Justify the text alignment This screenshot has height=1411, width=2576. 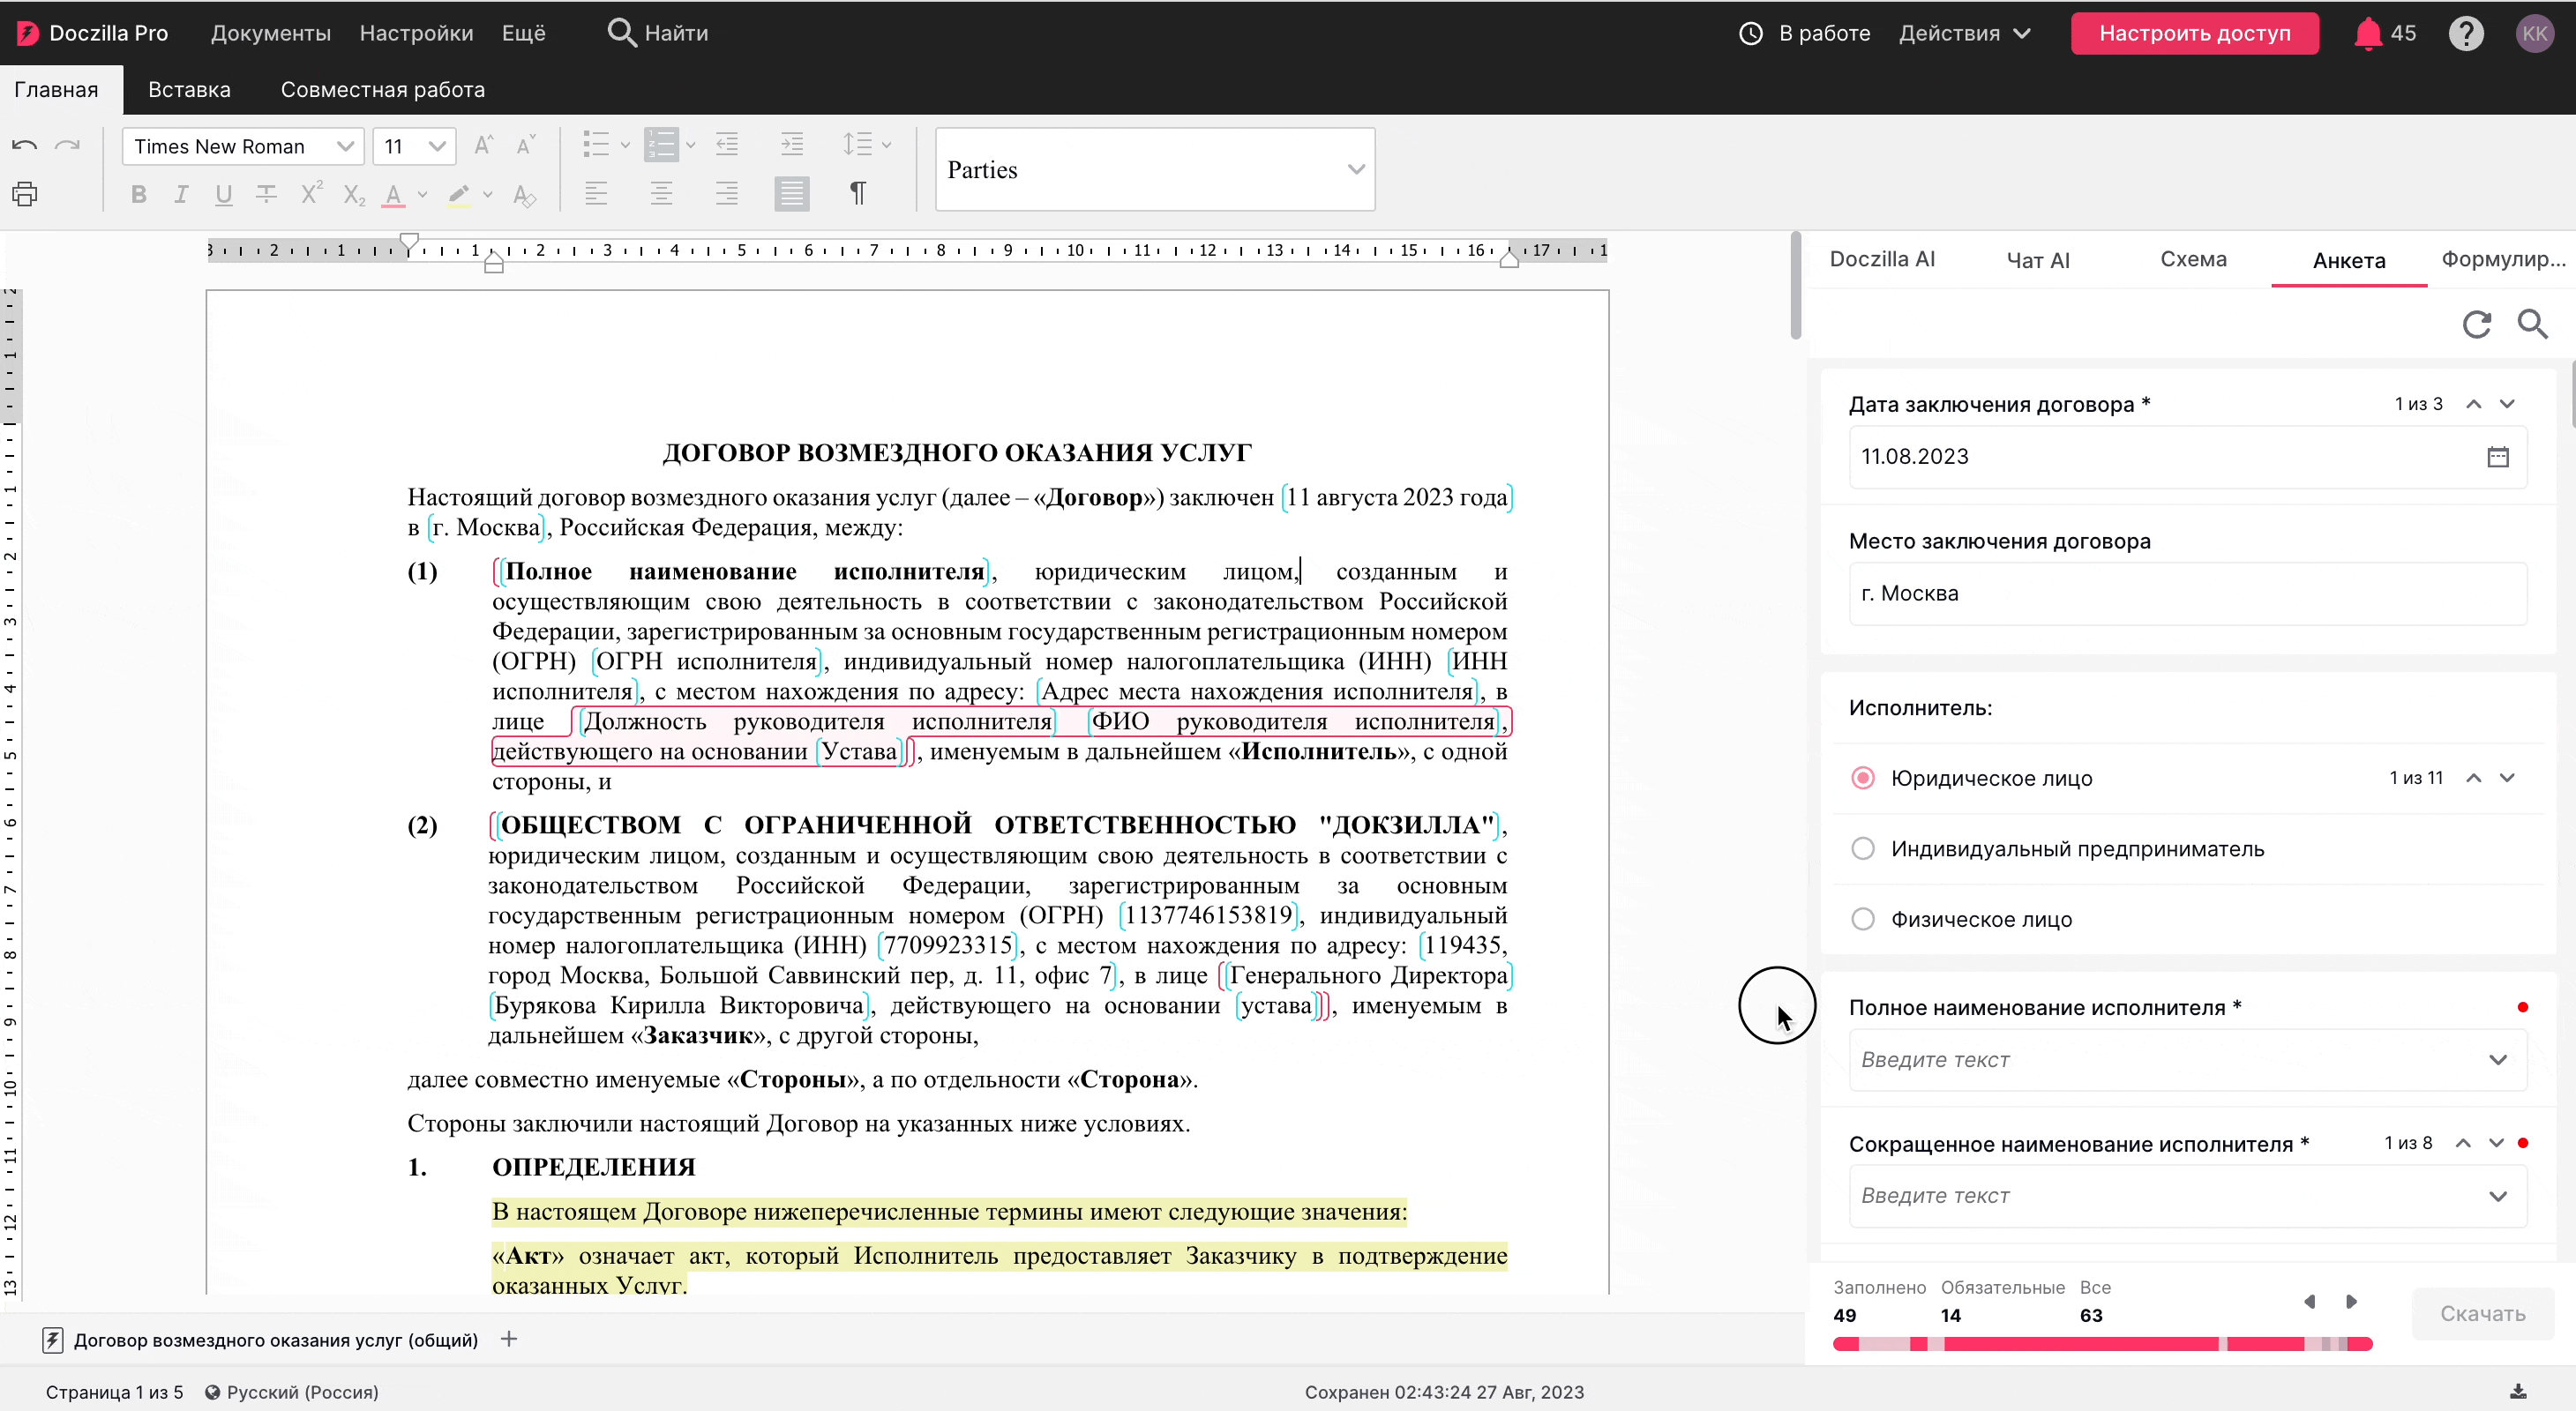pos(791,193)
